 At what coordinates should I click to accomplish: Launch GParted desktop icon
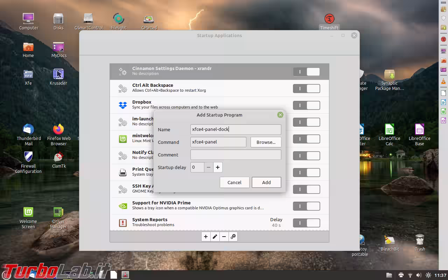149,20
